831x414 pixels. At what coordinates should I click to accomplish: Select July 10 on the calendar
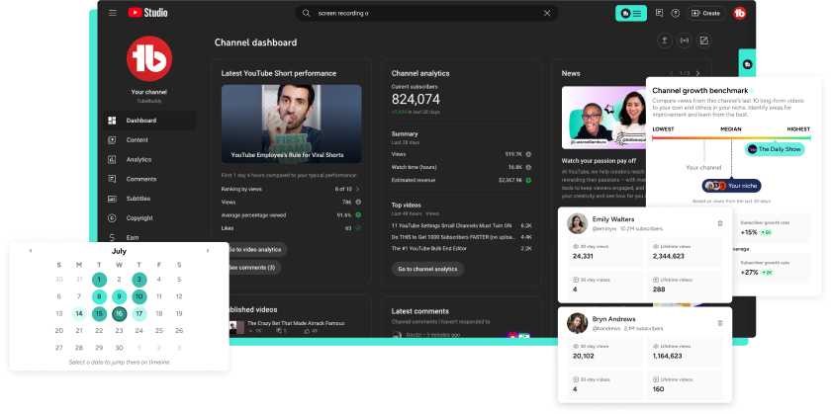point(139,296)
